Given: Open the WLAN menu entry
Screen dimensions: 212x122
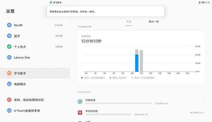Looking at the screenshot, I should [35, 25].
